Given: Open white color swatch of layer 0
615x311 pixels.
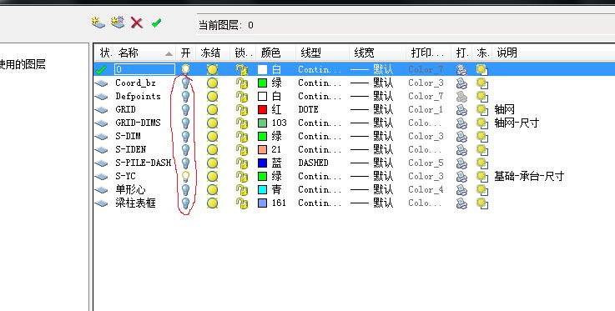Looking at the screenshot, I should [262, 70].
